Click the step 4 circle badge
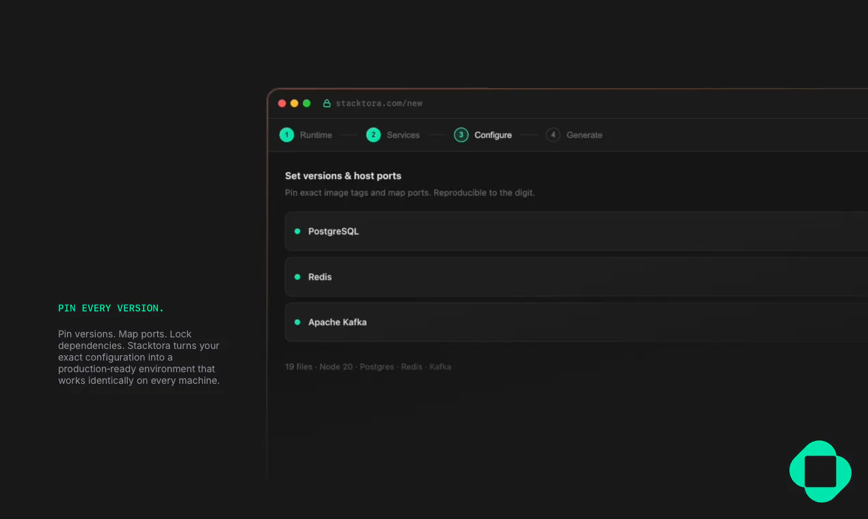 tap(553, 135)
